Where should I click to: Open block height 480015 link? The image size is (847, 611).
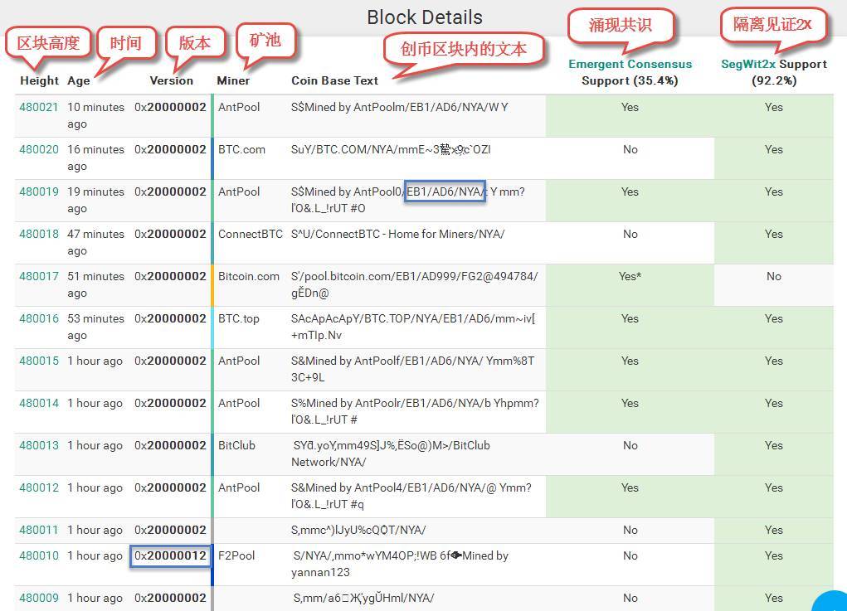39,361
